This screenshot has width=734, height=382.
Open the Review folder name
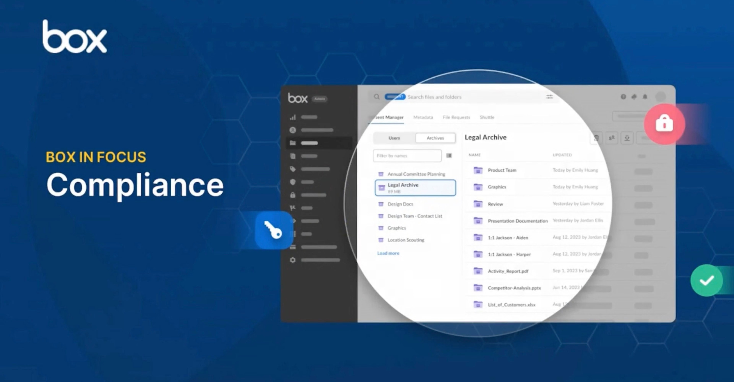point(495,204)
